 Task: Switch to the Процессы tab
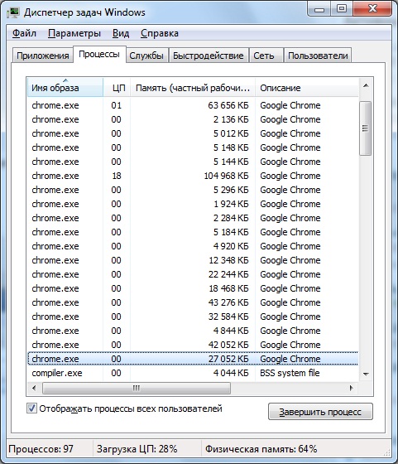pyautogui.click(x=99, y=54)
